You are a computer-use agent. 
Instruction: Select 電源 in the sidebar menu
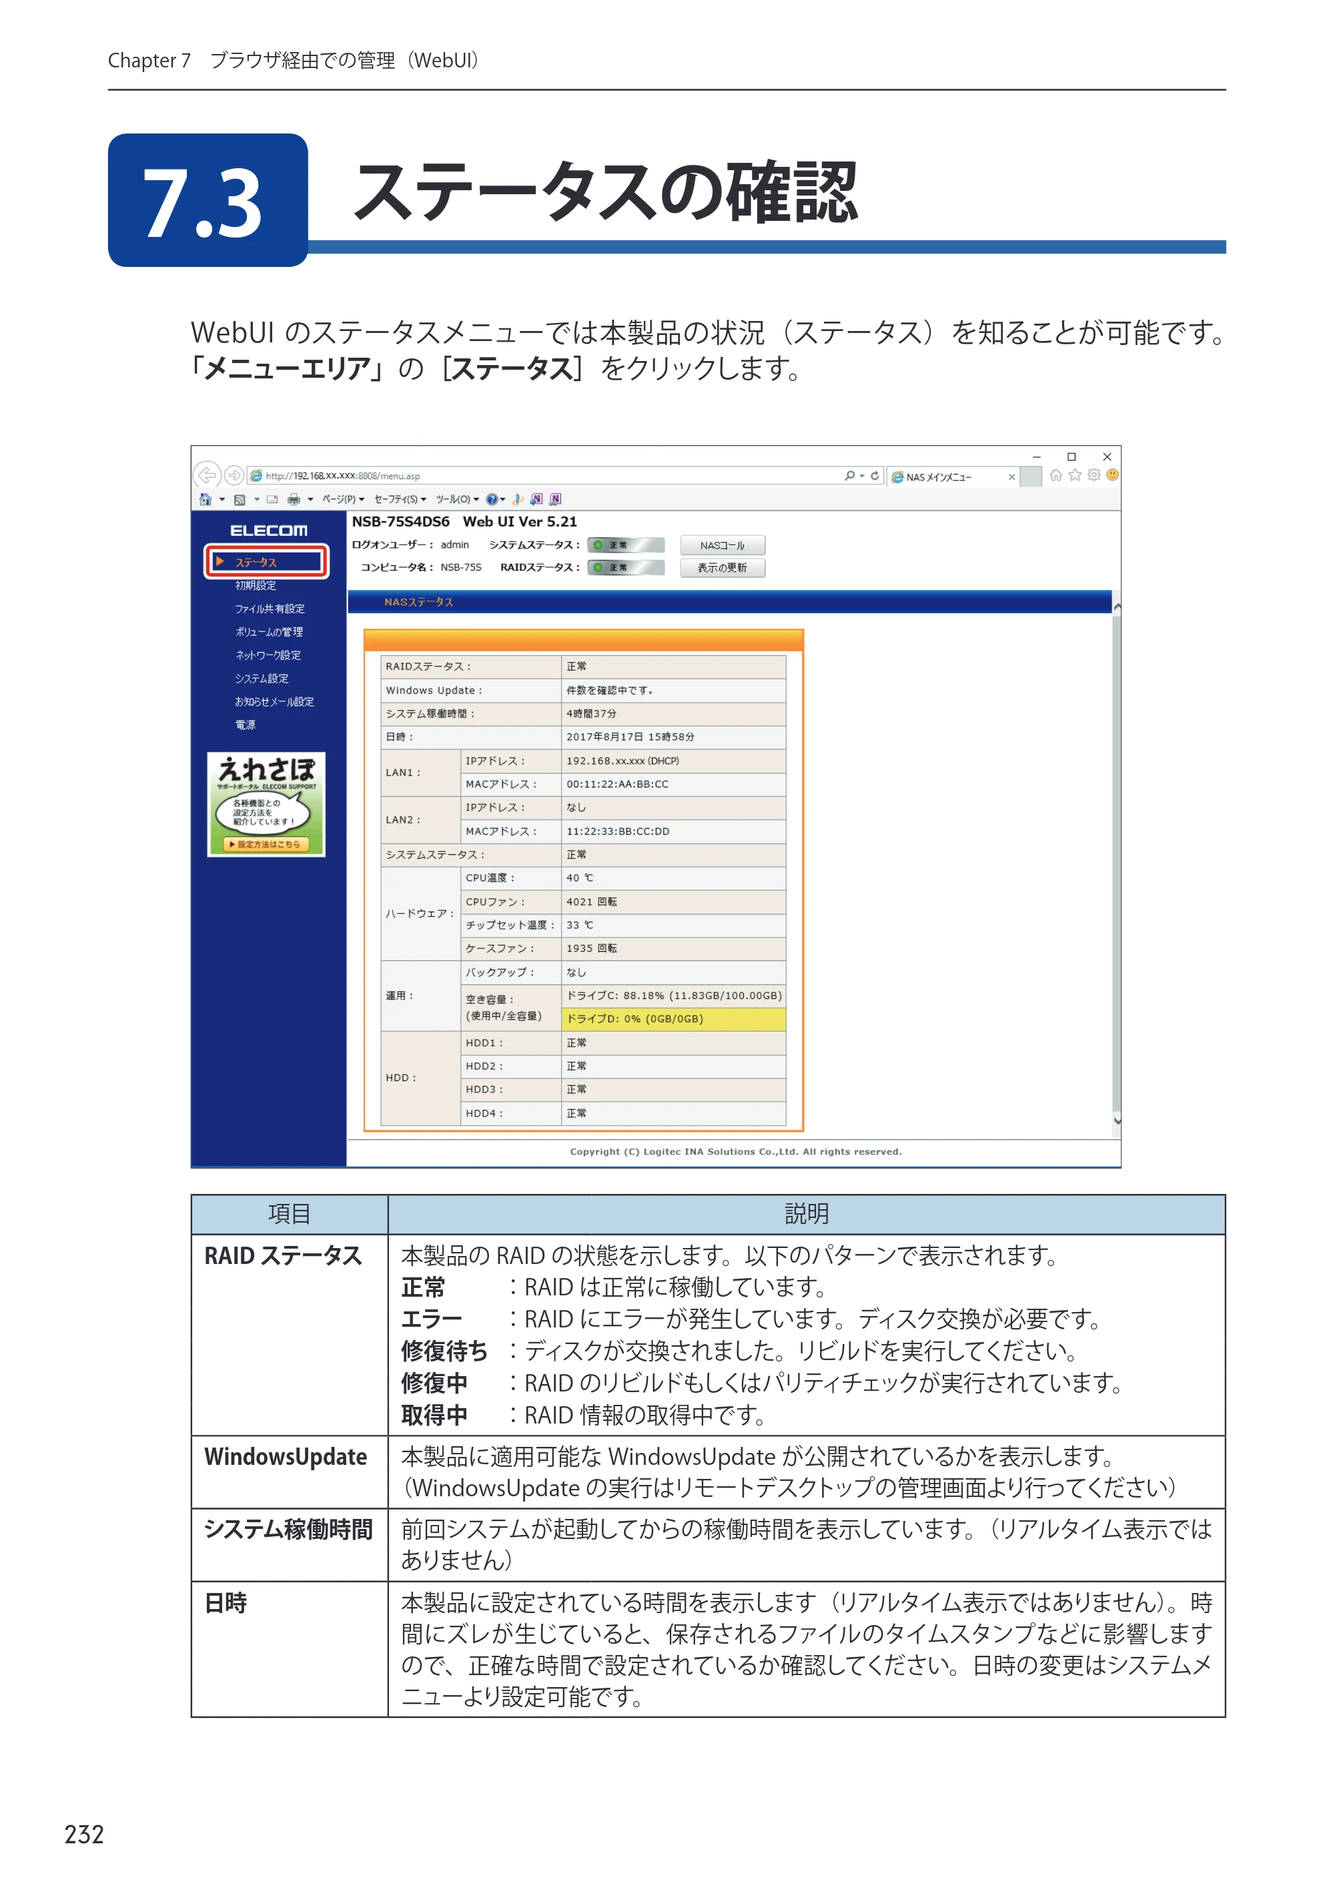(245, 725)
